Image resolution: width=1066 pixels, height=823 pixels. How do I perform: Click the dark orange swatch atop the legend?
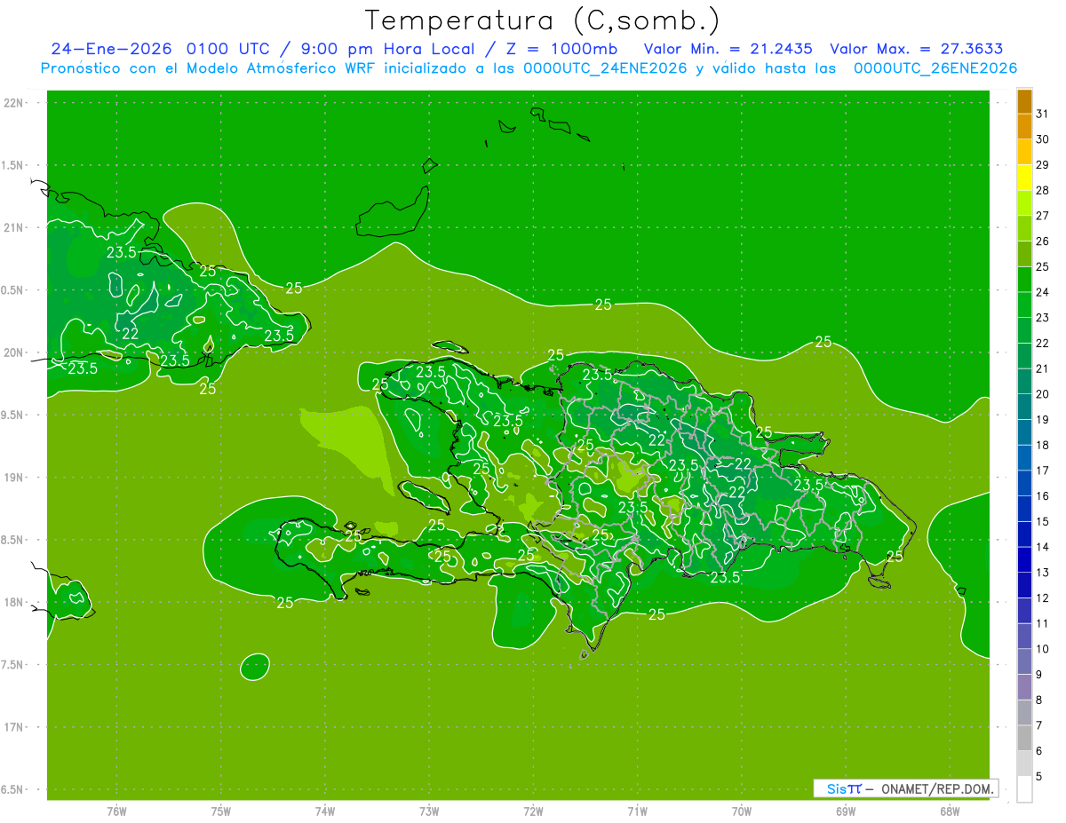1024,102
